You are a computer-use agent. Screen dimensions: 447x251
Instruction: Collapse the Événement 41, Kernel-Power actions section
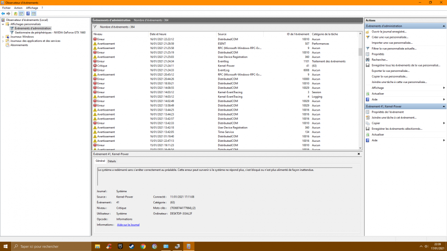tap(443, 107)
